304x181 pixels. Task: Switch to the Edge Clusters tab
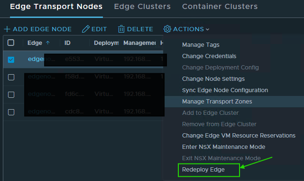(x=142, y=7)
